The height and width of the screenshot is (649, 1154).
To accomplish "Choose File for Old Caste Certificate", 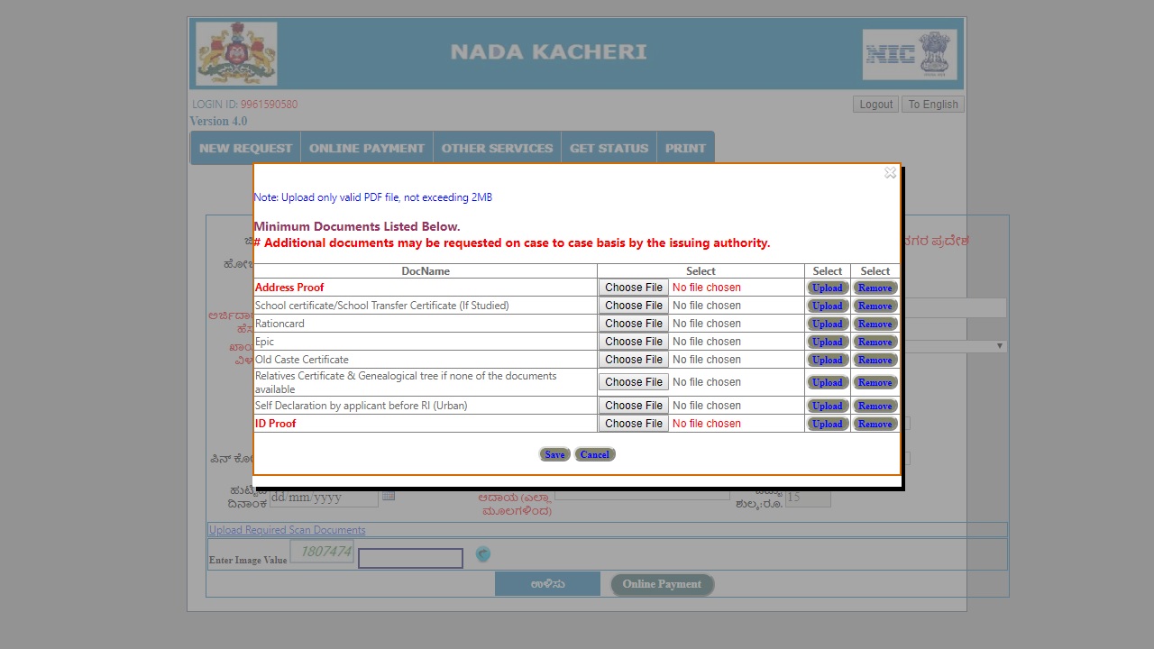I will (633, 359).
